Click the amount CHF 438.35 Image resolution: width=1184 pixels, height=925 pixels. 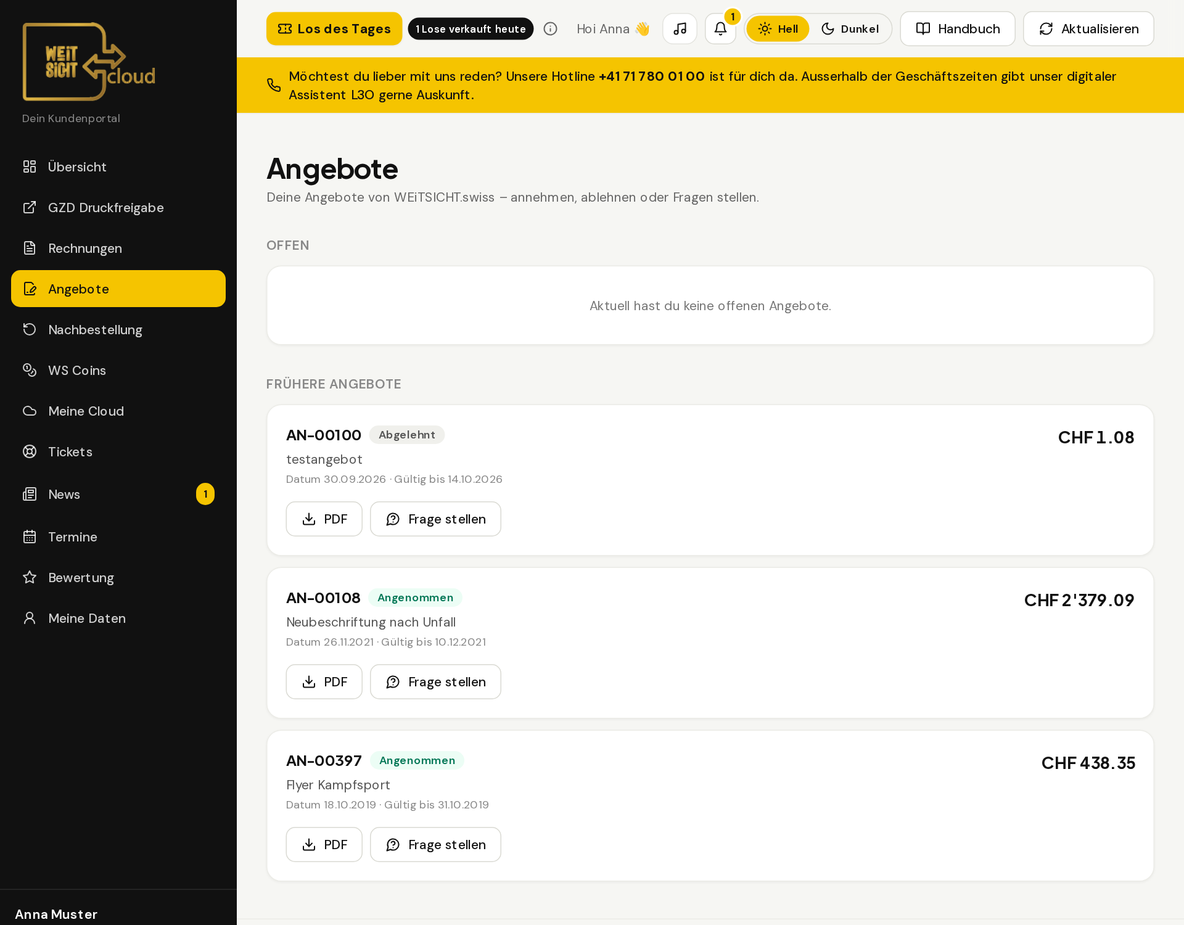[1088, 763]
